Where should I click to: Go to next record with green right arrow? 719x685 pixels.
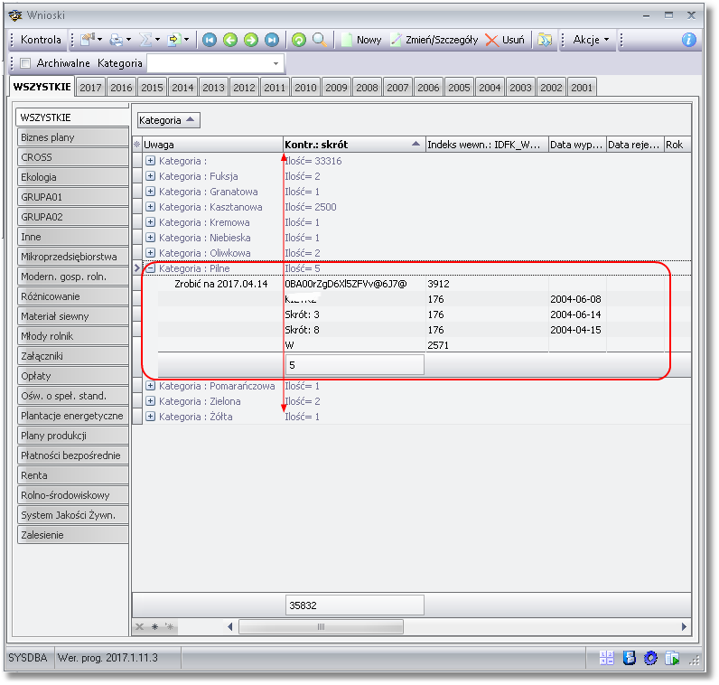pos(251,41)
